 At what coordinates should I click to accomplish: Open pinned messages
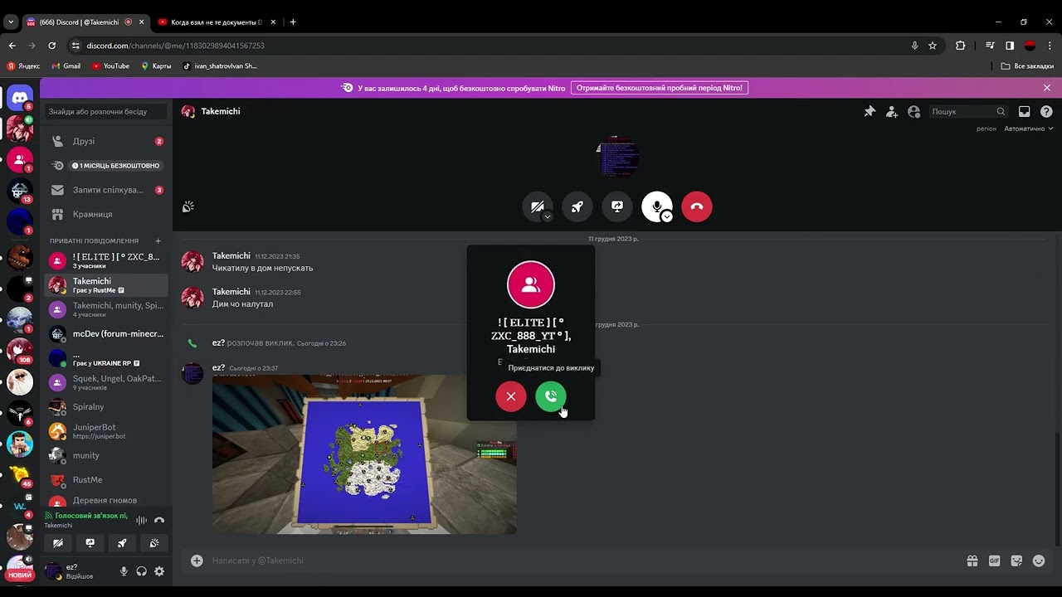tap(870, 111)
